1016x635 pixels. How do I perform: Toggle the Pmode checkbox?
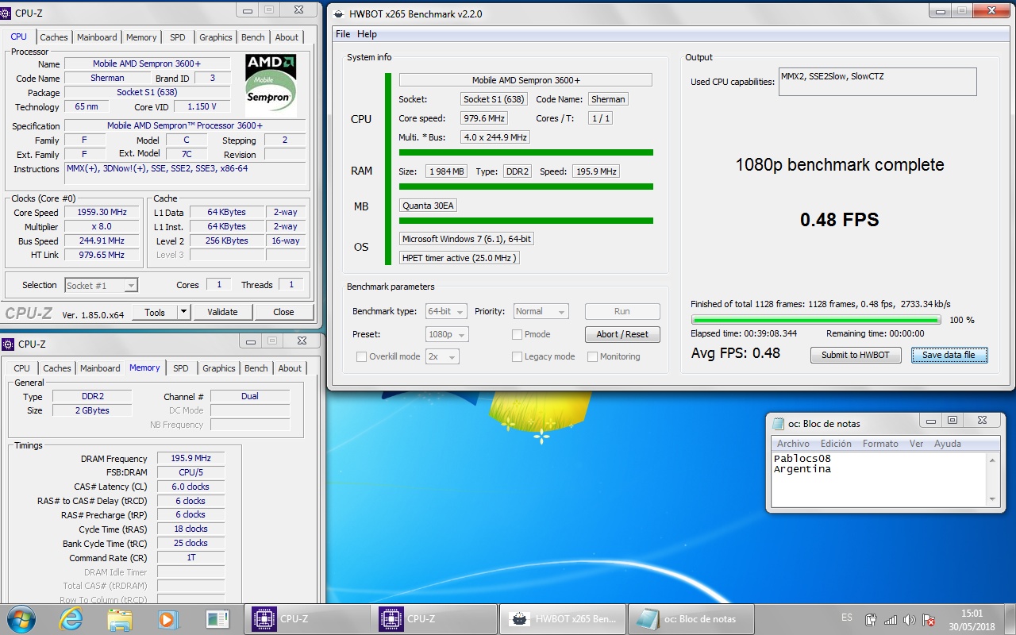tap(518, 335)
